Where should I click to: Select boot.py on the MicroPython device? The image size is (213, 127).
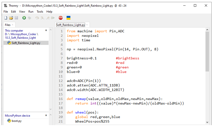16,121
